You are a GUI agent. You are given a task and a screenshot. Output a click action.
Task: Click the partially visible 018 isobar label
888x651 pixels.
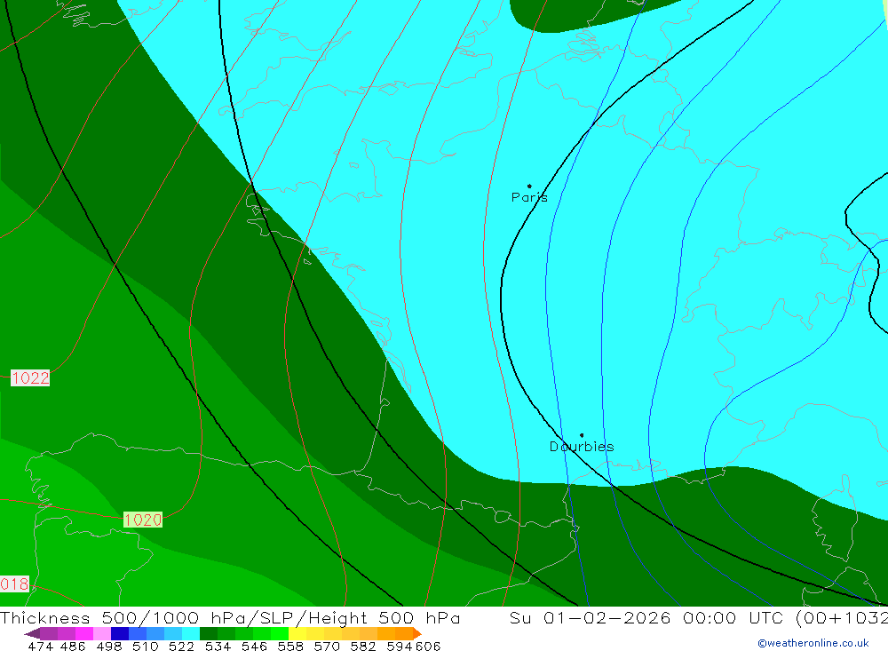coord(14,584)
